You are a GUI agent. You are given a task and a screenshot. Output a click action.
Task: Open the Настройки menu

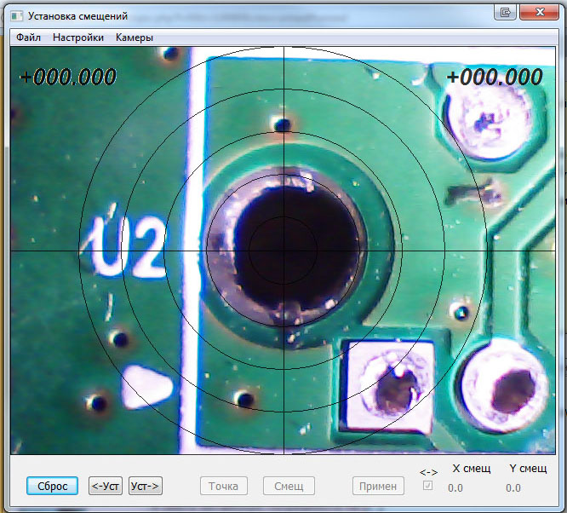click(78, 37)
